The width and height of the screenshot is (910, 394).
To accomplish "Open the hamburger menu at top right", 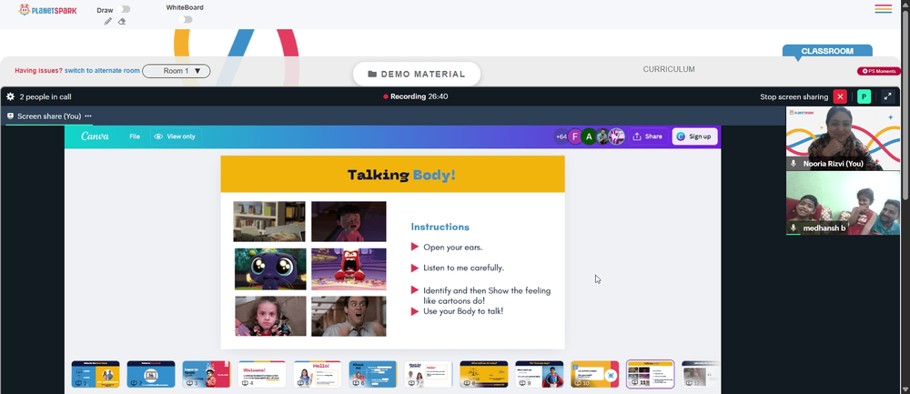I will pyautogui.click(x=884, y=9).
